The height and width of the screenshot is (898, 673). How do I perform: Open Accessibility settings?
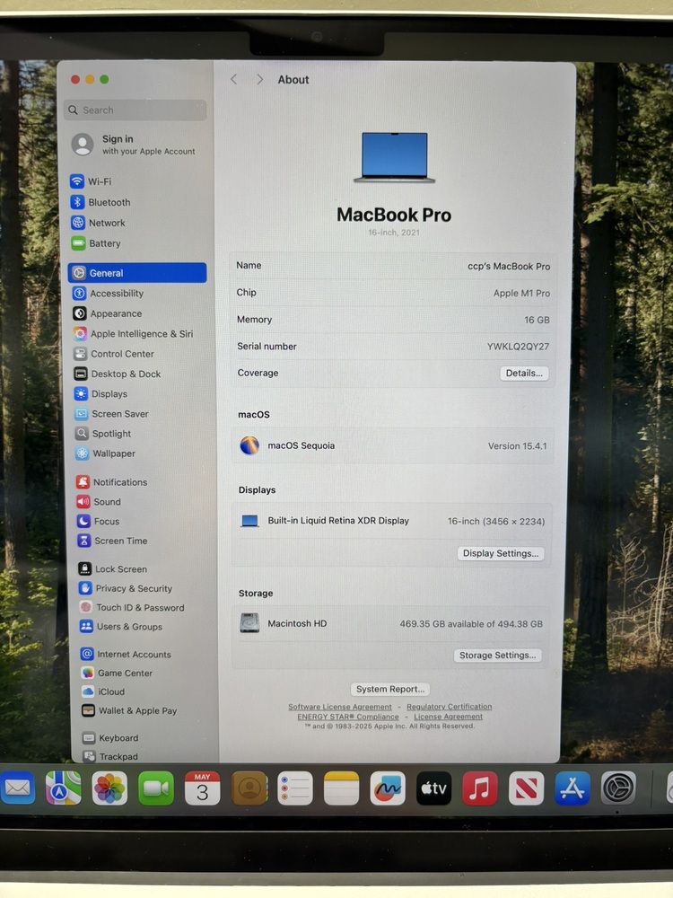109,294
